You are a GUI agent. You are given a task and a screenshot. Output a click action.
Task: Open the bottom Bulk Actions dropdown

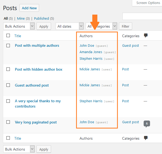pyautogui.click(x=19, y=149)
